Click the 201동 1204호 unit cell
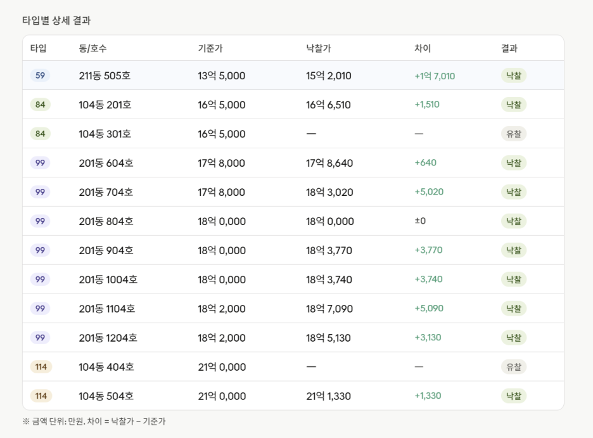Image resolution: width=593 pixels, height=438 pixels. click(x=108, y=338)
